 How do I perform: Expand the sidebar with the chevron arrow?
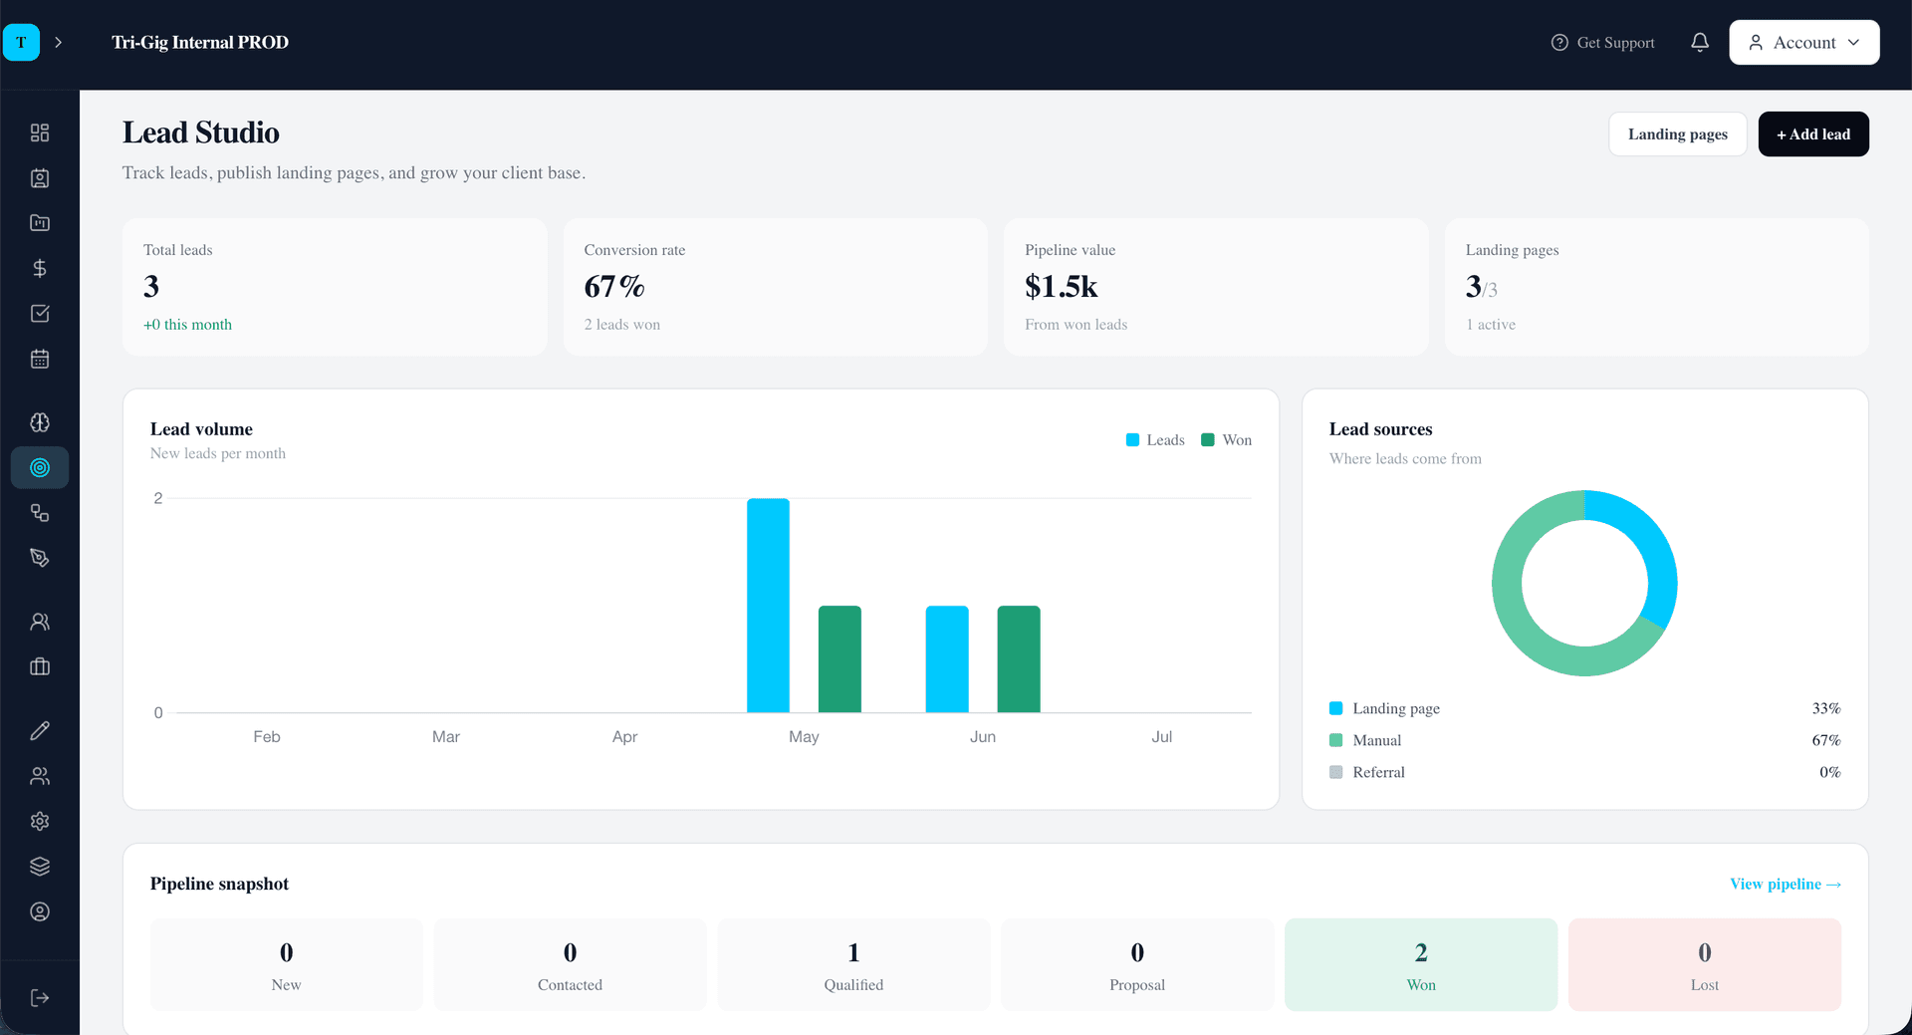59,42
